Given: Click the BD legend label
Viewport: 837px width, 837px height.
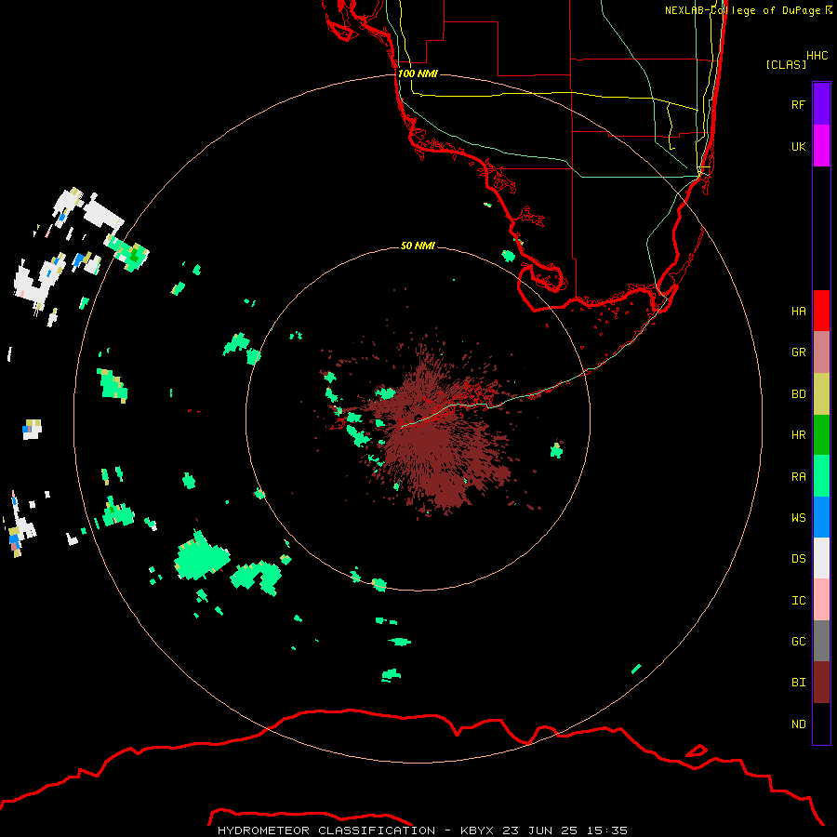Looking at the screenshot, I should click(x=798, y=394).
